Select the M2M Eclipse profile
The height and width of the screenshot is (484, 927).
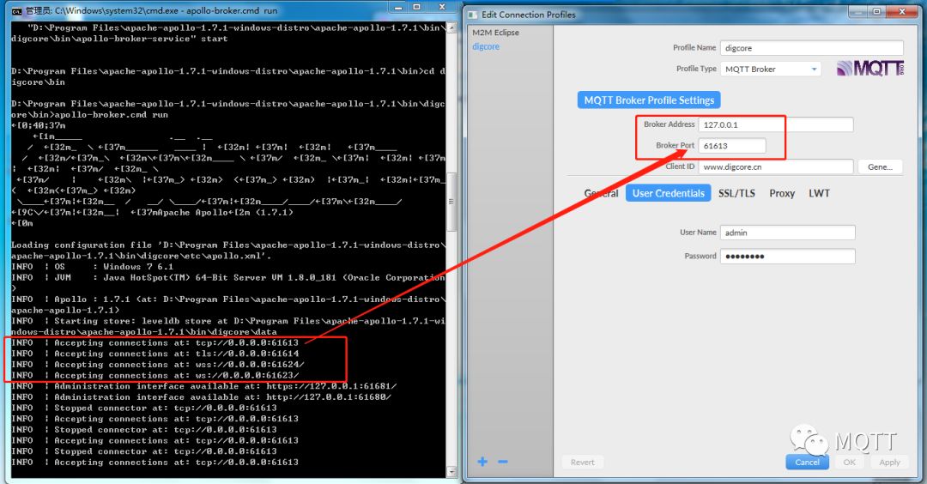(x=495, y=33)
